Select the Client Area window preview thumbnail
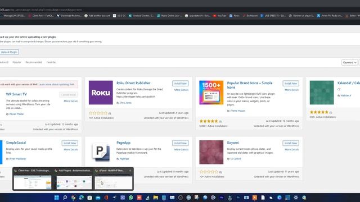This screenshot has height=202, width=360. tap(33, 182)
